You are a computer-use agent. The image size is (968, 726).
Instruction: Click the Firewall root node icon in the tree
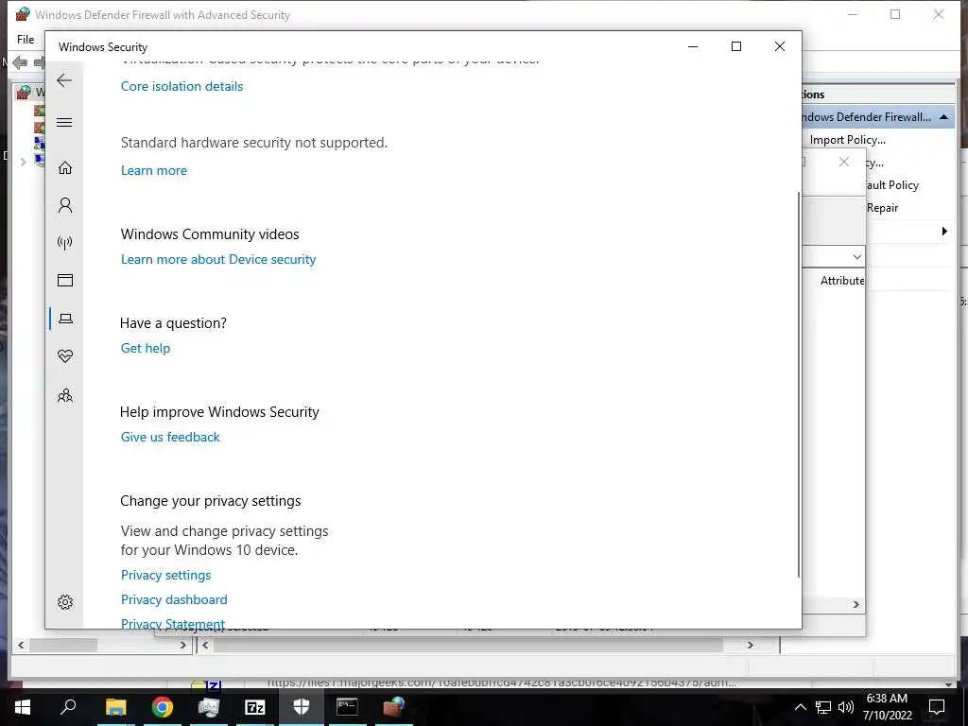tap(24, 93)
